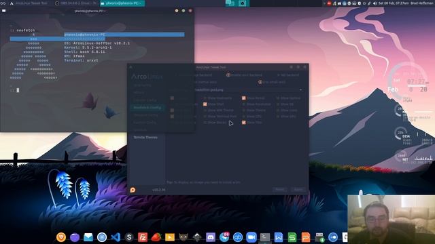Click the neofetch command text in the terminal
The width and height of the screenshot is (435, 244).
coord(26,30)
